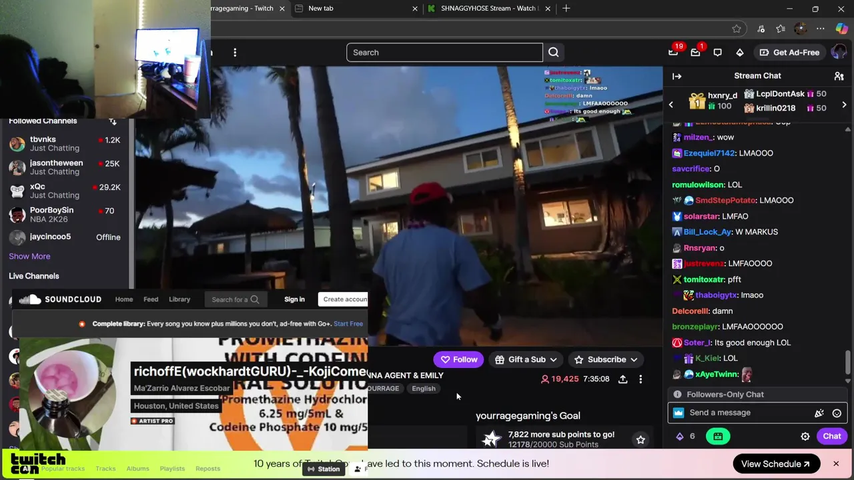Open chat settings gear icon
The width and height of the screenshot is (854, 480).
(x=805, y=436)
